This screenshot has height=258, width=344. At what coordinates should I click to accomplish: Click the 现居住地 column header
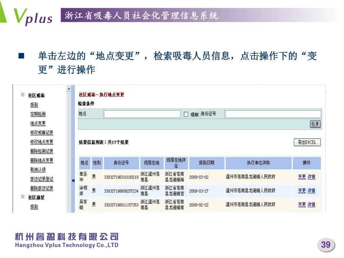pos(152,163)
